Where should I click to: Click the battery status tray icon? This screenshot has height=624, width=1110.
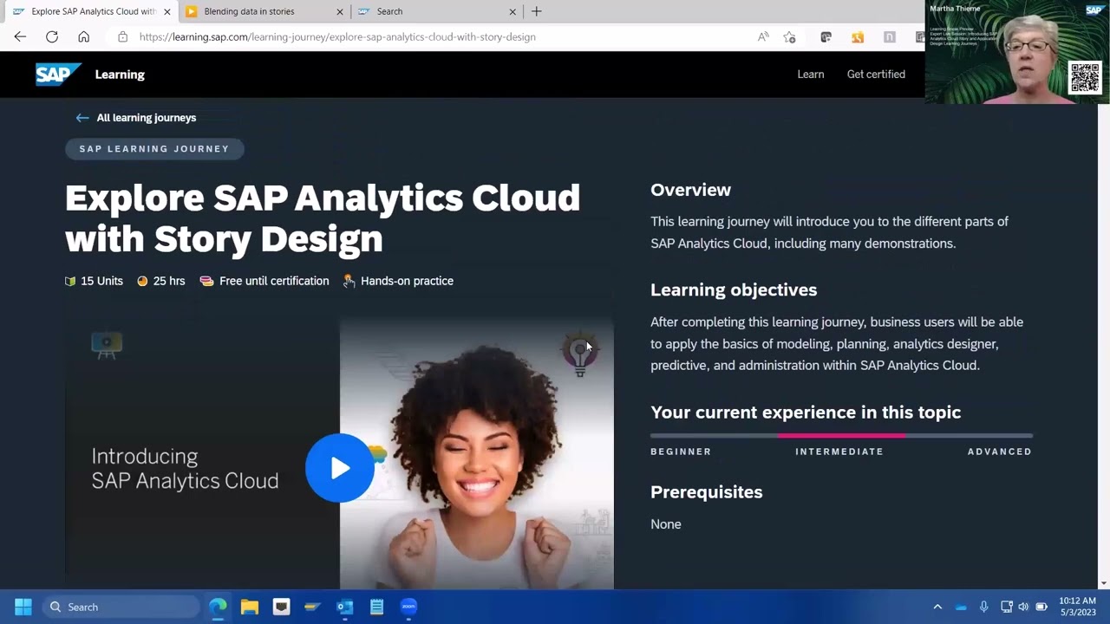[x=1041, y=607]
